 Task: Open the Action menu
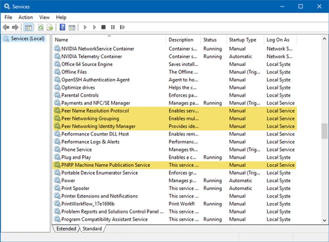pos(25,17)
